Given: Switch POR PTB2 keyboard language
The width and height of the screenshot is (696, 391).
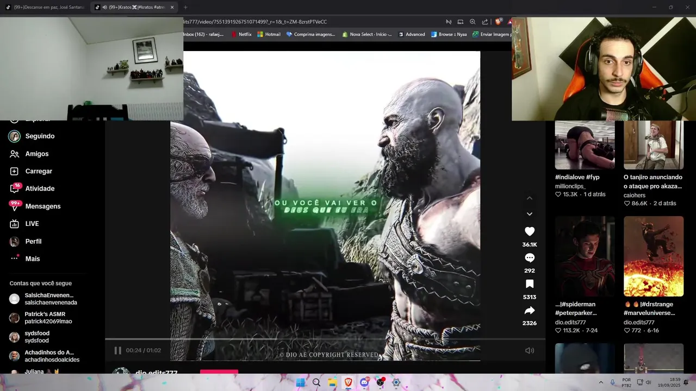Looking at the screenshot, I should (x=626, y=382).
